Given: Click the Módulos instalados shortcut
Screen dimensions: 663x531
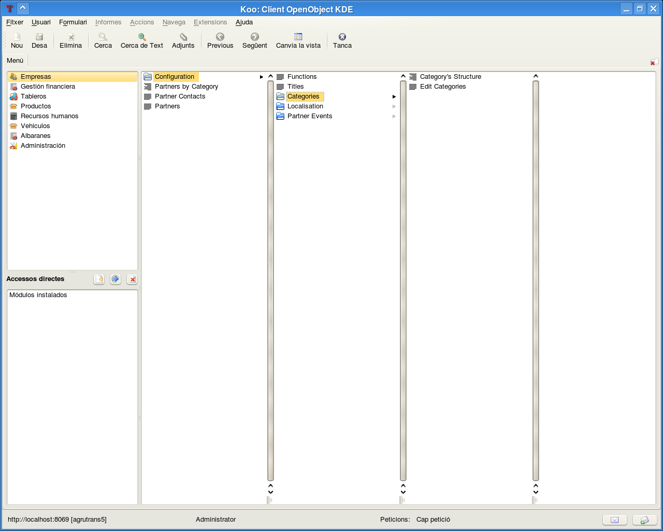Looking at the screenshot, I should tap(38, 295).
